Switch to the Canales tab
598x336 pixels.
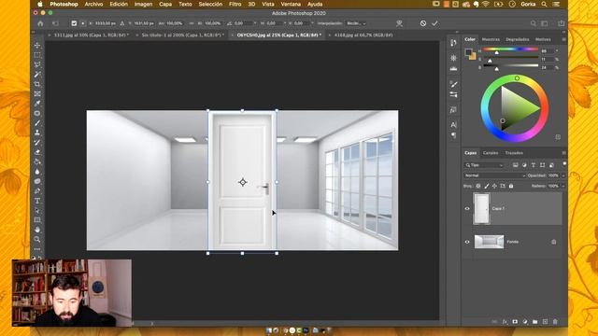[x=491, y=153]
